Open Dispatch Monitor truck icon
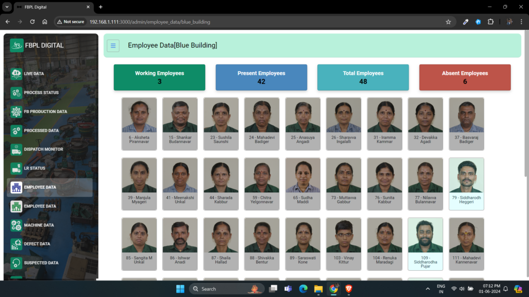The height and width of the screenshot is (297, 529). tap(16, 149)
